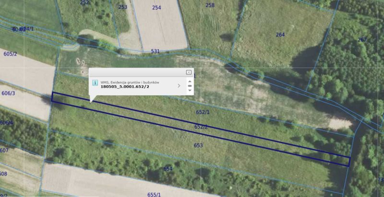Click the blue info icon in popup
The width and height of the screenshot is (384, 197).
(x=95, y=82)
